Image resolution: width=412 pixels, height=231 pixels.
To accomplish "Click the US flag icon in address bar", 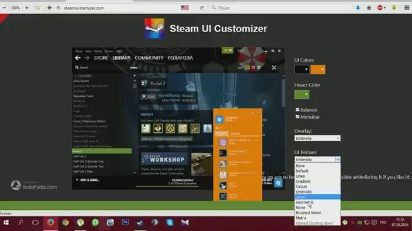I will pyautogui.click(x=185, y=8).
